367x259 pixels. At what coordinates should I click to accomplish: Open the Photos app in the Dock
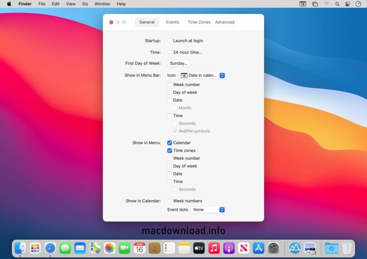[109, 248]
